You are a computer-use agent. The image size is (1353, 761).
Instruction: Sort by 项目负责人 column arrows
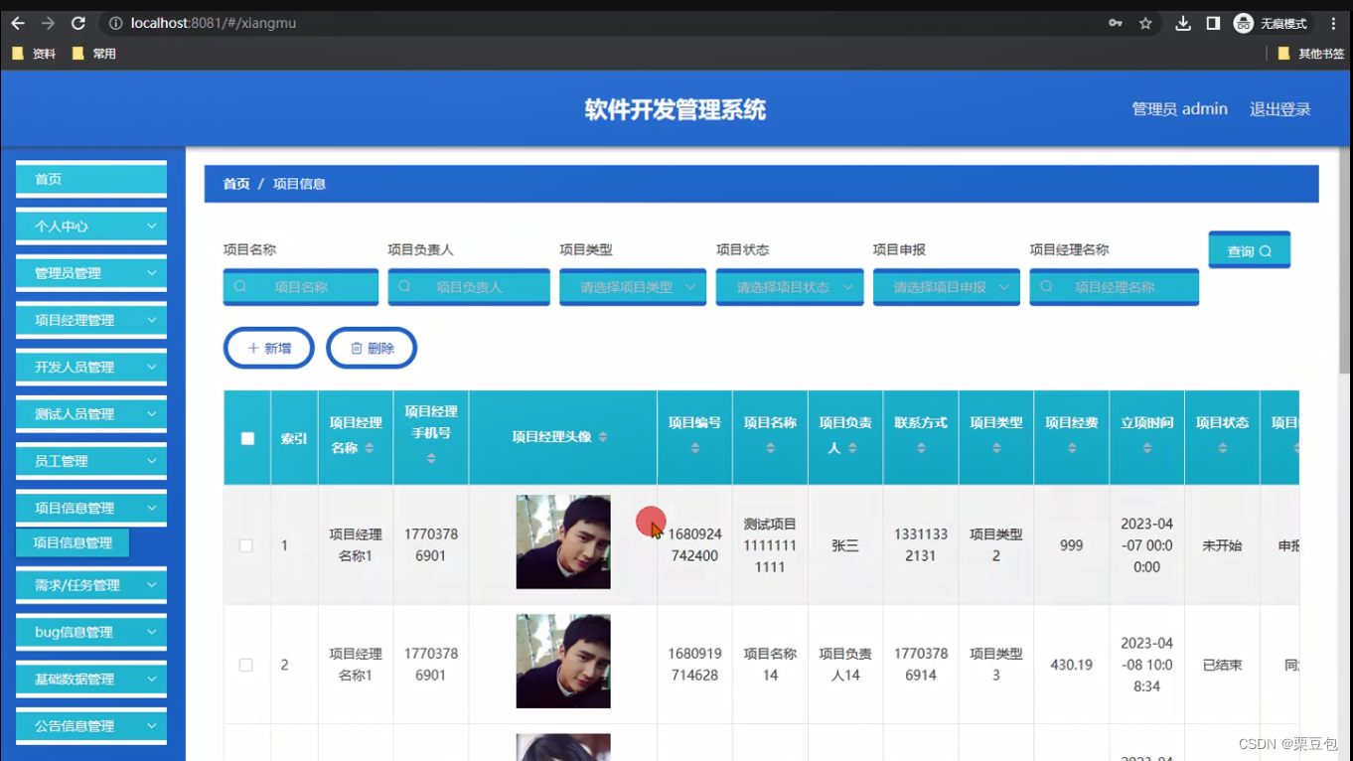tap(852, 449)
